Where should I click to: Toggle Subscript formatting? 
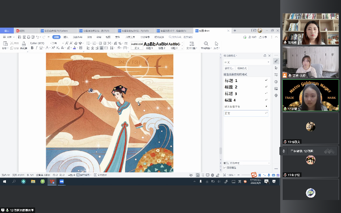coord(58,48)
